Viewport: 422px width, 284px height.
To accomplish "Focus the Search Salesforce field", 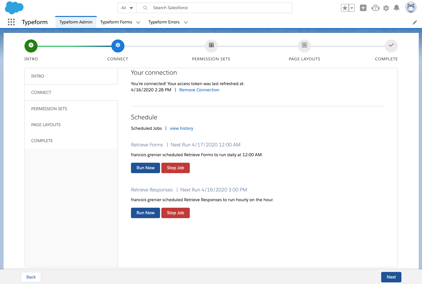I will click(x=214, y=8).
